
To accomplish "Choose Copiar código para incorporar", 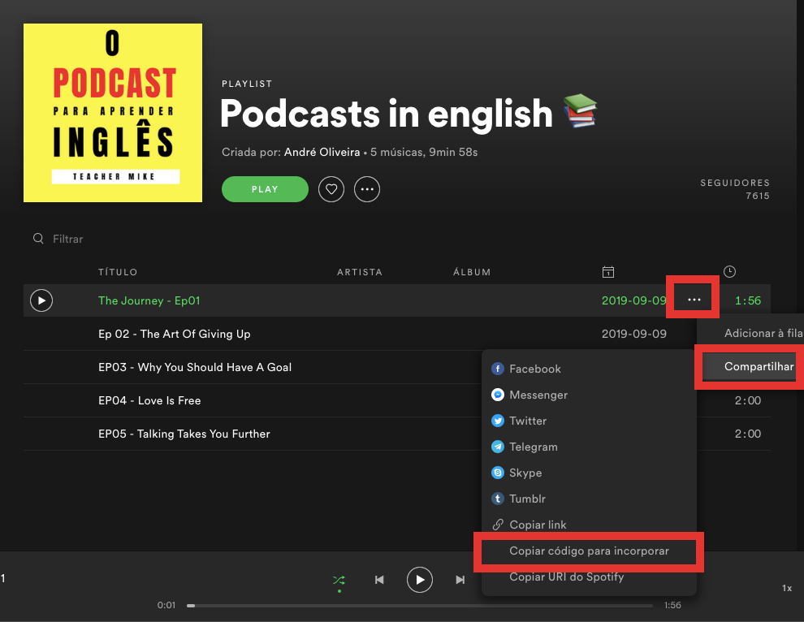I will (589, 551).
